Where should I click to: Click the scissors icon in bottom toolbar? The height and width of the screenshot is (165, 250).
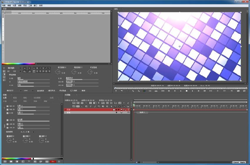[x=29, y=161]
